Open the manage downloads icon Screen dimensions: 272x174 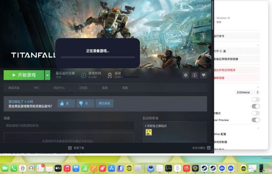tap(70, 148)
